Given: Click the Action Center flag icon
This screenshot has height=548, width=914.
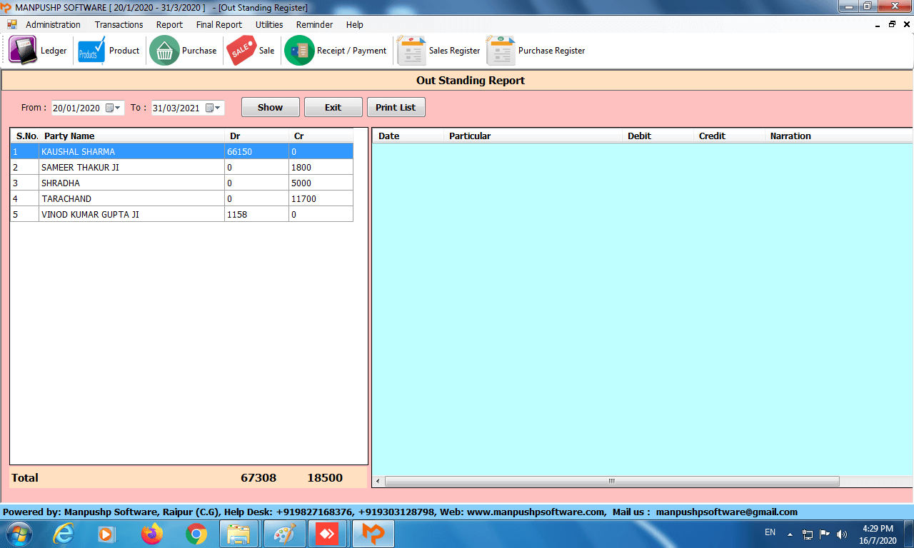Looking at the screenshot, I should 825,534.
